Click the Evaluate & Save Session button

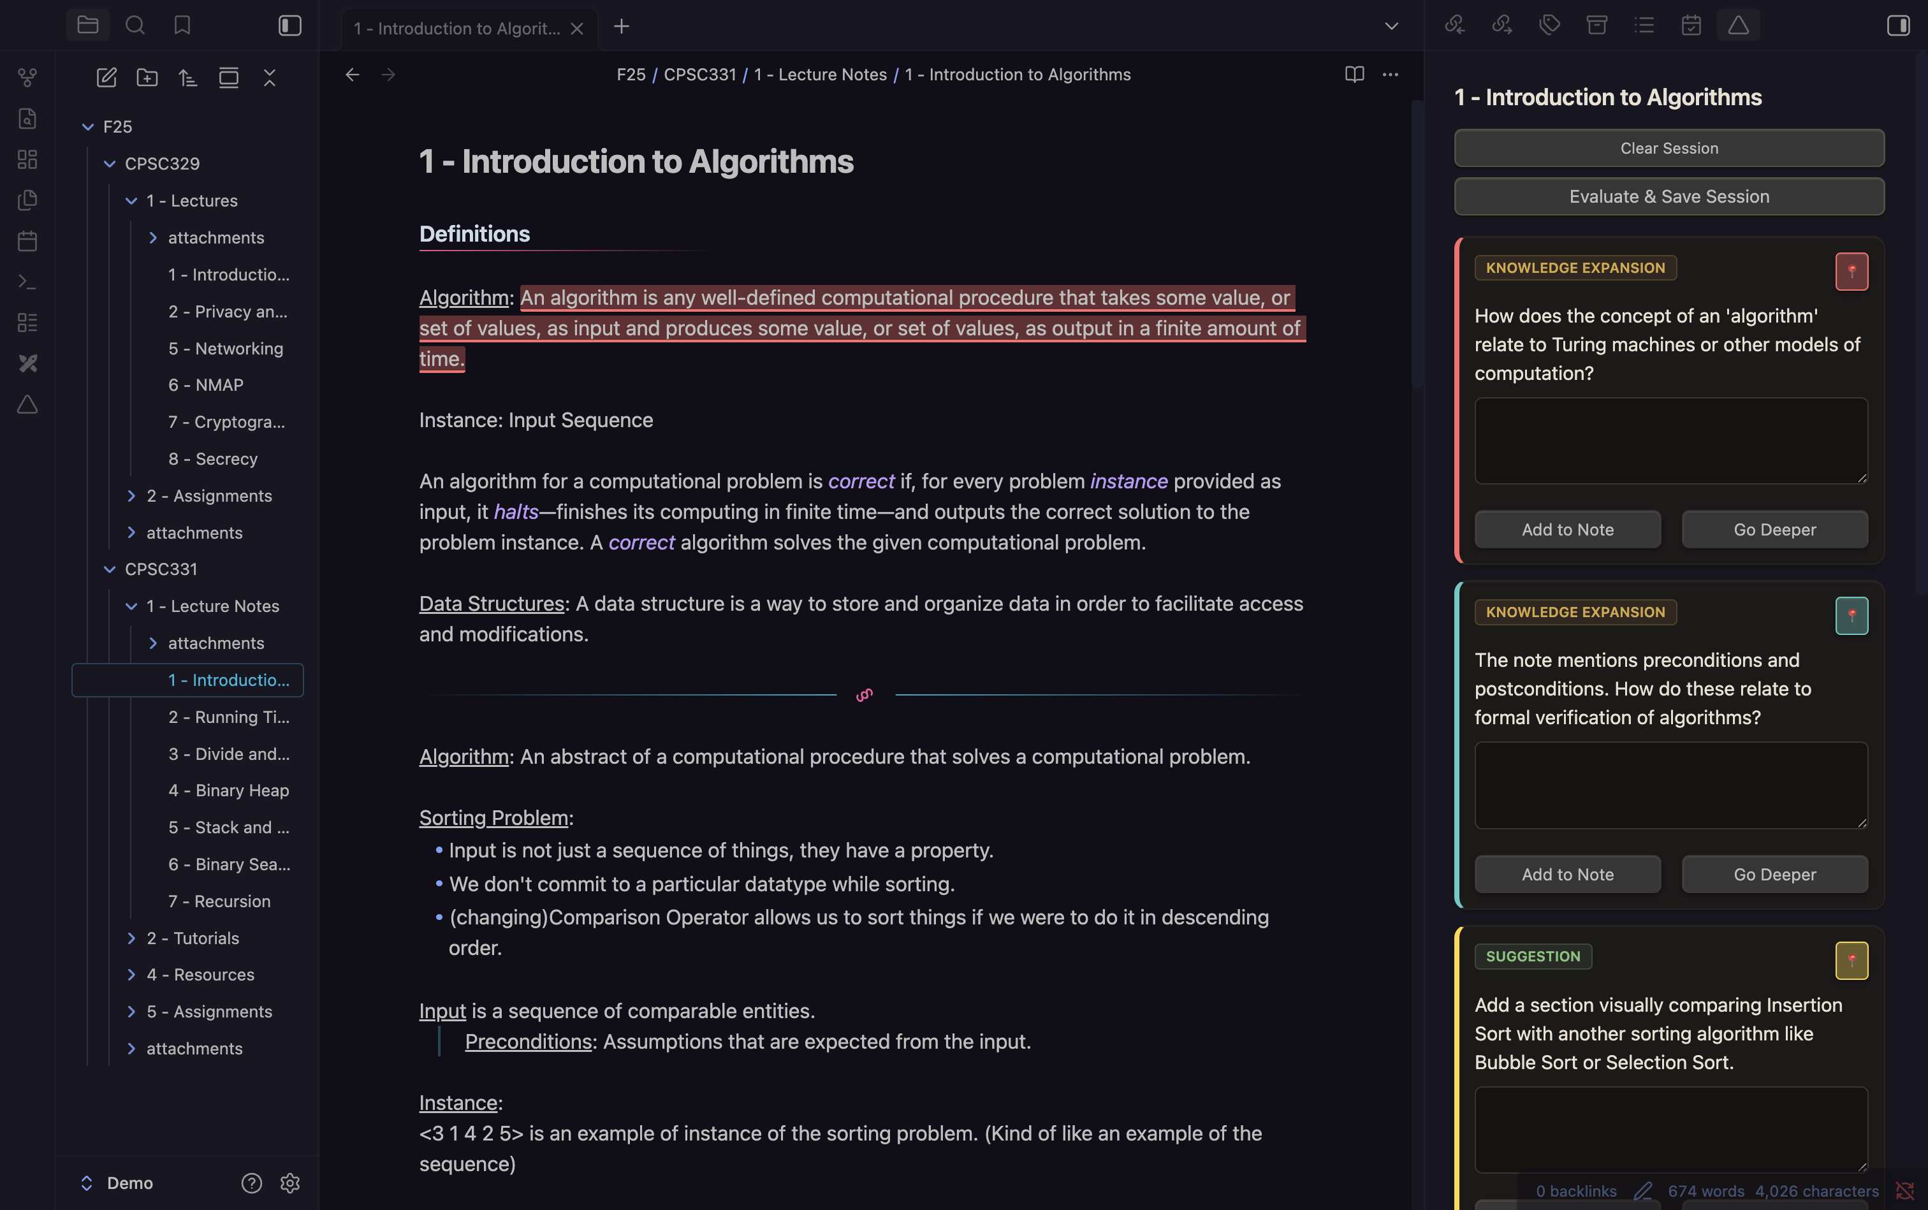[1669, 197]
